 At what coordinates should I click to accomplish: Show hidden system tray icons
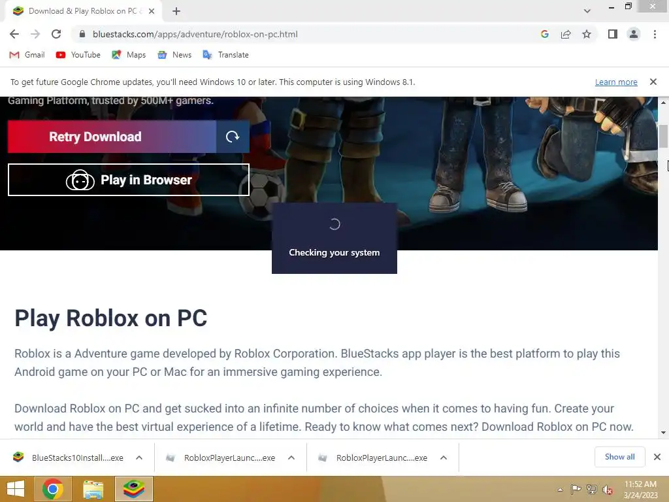560,490
